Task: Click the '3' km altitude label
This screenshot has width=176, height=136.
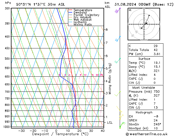Action: [106, 93]
